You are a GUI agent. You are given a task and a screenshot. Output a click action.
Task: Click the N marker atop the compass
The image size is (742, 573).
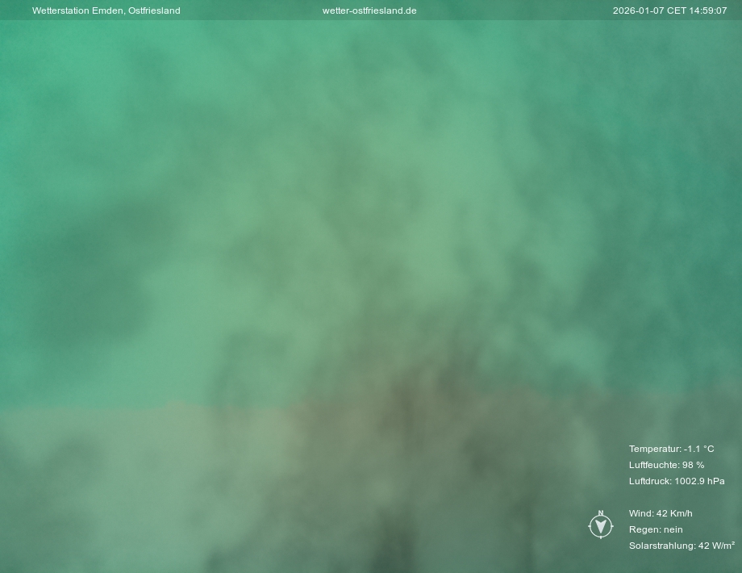coord(600,513)
